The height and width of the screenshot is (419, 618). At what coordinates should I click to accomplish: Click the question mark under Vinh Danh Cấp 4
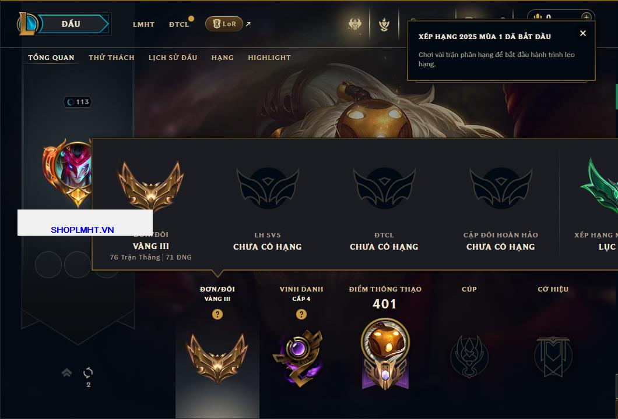tap(301, 314)
